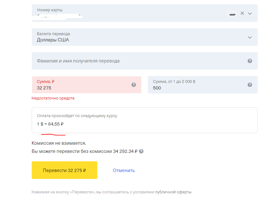Open the Валюта перевода chevron arrow
The height and width of the screenshot is (199, 258).
click(250, 37)
